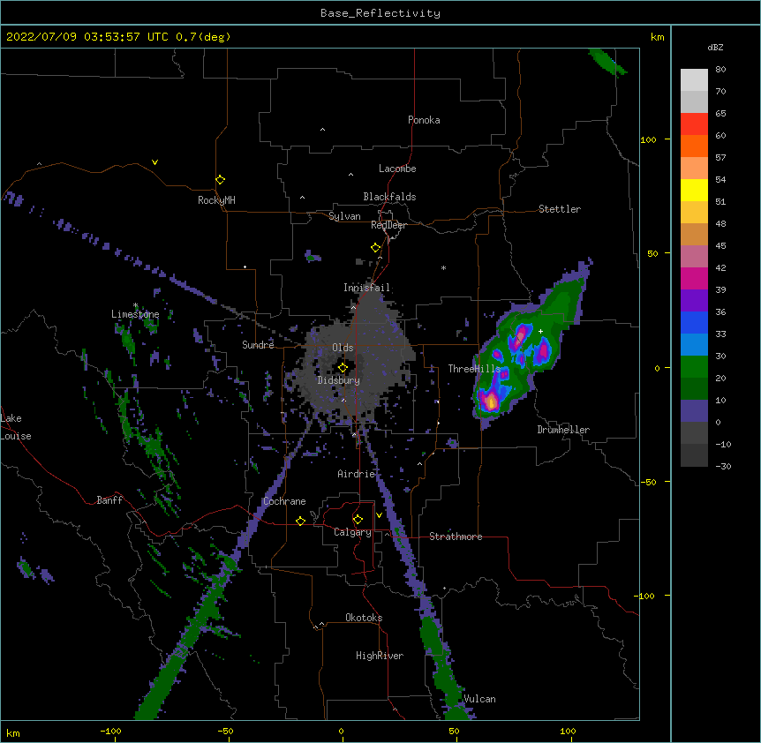Screen dimensions: 761x743
Task: Click the ThreeHills label
Action: tap(474, 369)
